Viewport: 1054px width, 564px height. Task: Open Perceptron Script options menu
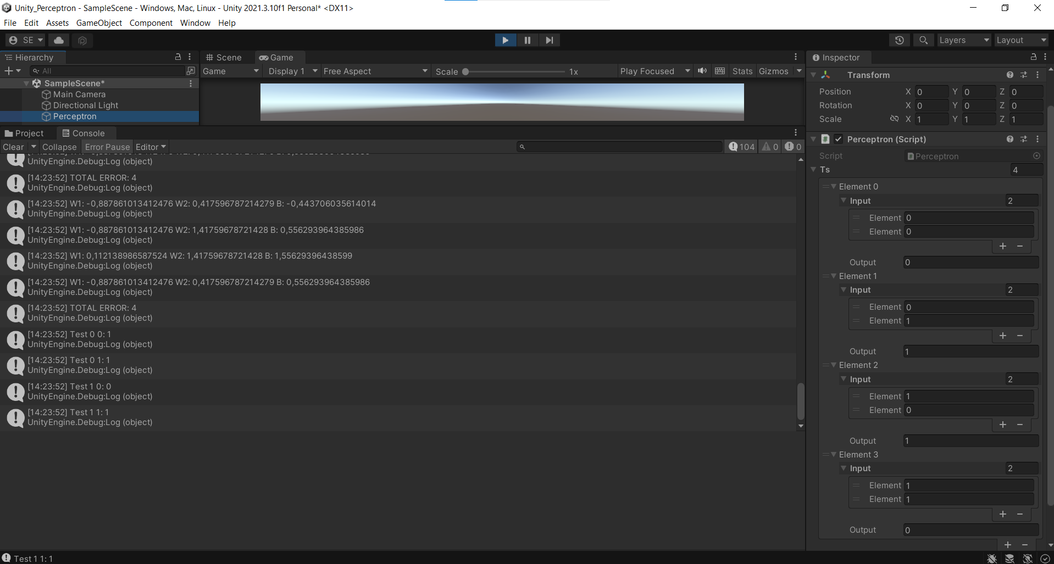point(1038,139)
